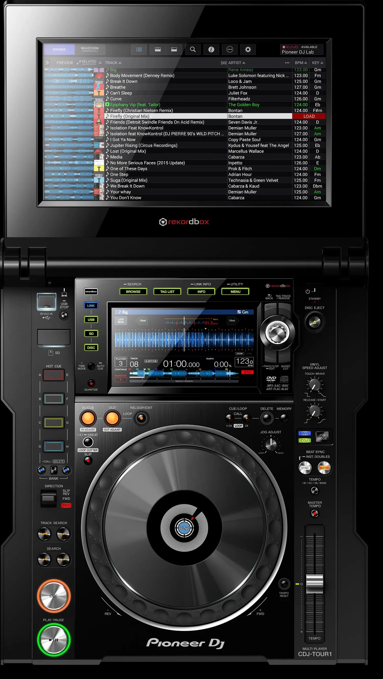The image size is (383, 679).
Task: Select the DISC source button
Action: pos(91,347)
